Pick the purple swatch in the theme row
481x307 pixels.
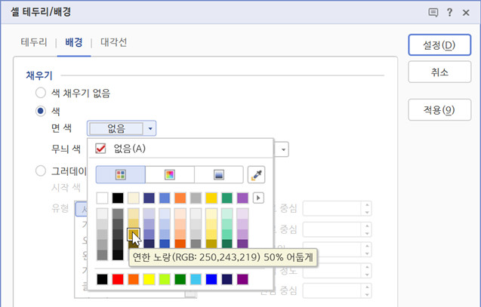pyautogui.click(x=242, y=198)
